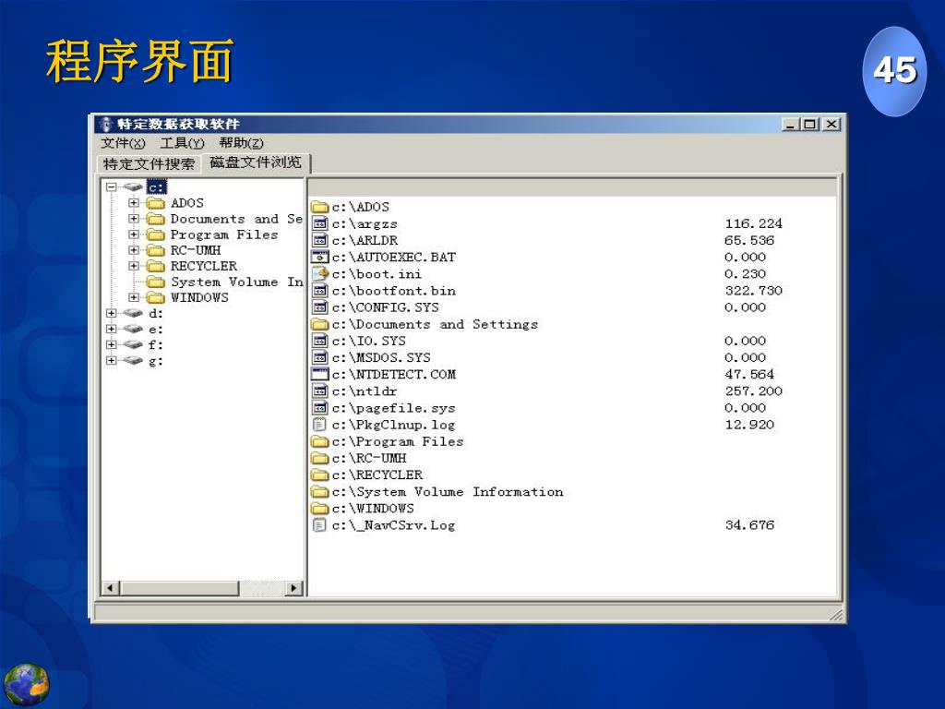Image resolution: width=945 pixels, height=709 pixels.
Task: Click the c: drive icon in tree
Action: point(133,186)
